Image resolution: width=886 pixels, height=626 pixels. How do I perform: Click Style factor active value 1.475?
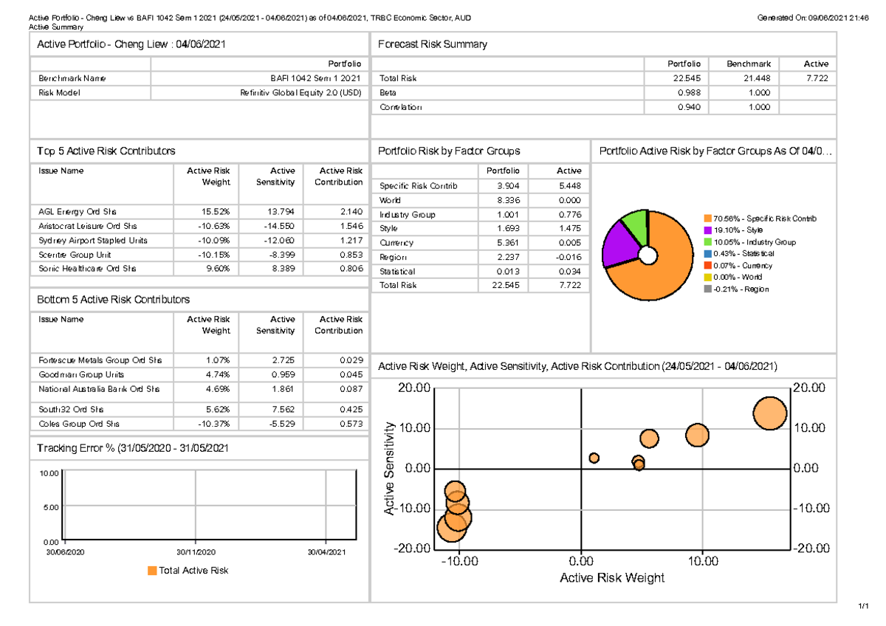point(569,229)
